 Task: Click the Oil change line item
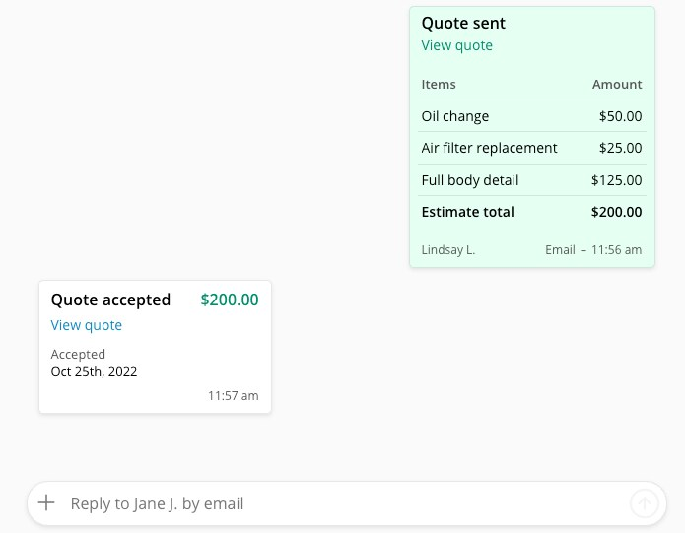coord(455,116)
